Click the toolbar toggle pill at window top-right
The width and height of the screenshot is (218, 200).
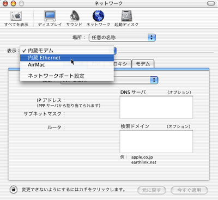pyautogui.click(x=211, y=3)
